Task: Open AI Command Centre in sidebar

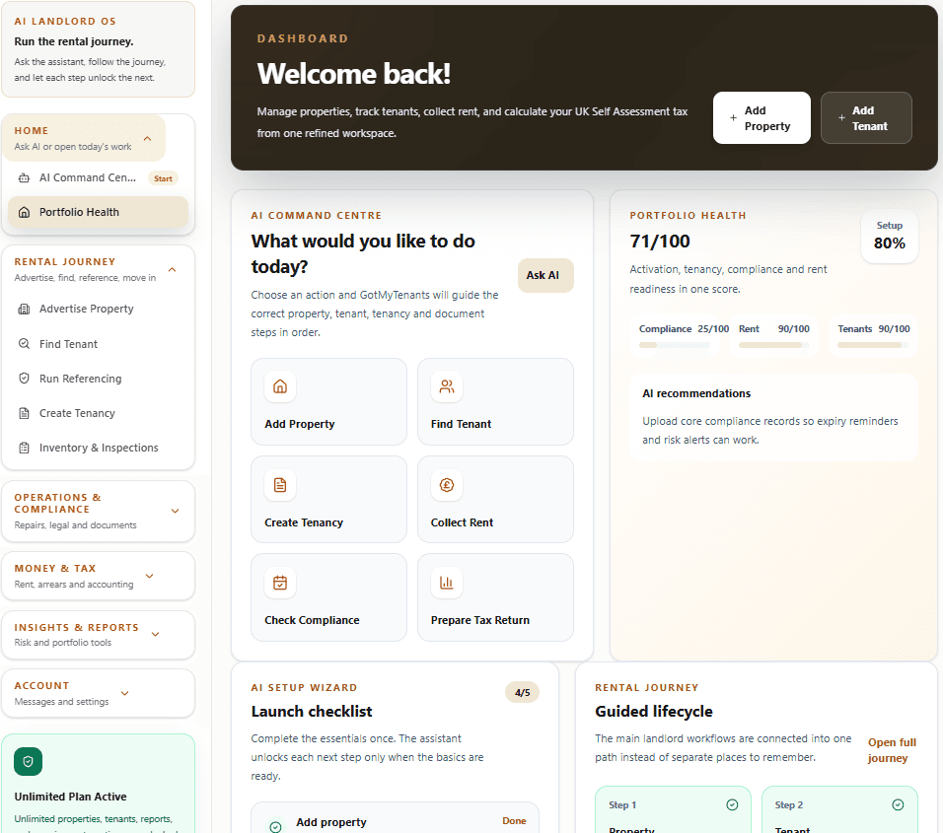Action: (x=98, y=177)
